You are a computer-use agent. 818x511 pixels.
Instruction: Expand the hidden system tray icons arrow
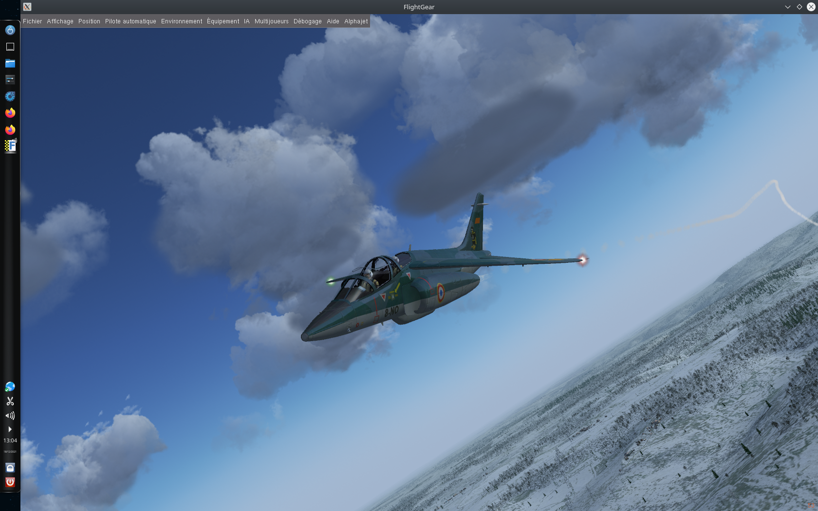pyautogui.click(x=10, y=429)
